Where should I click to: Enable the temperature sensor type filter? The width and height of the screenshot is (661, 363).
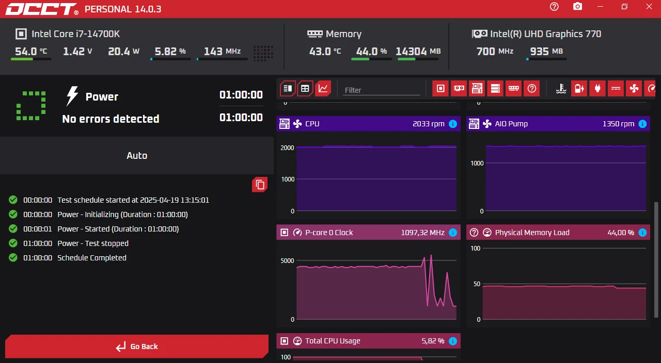coord(561,89)
